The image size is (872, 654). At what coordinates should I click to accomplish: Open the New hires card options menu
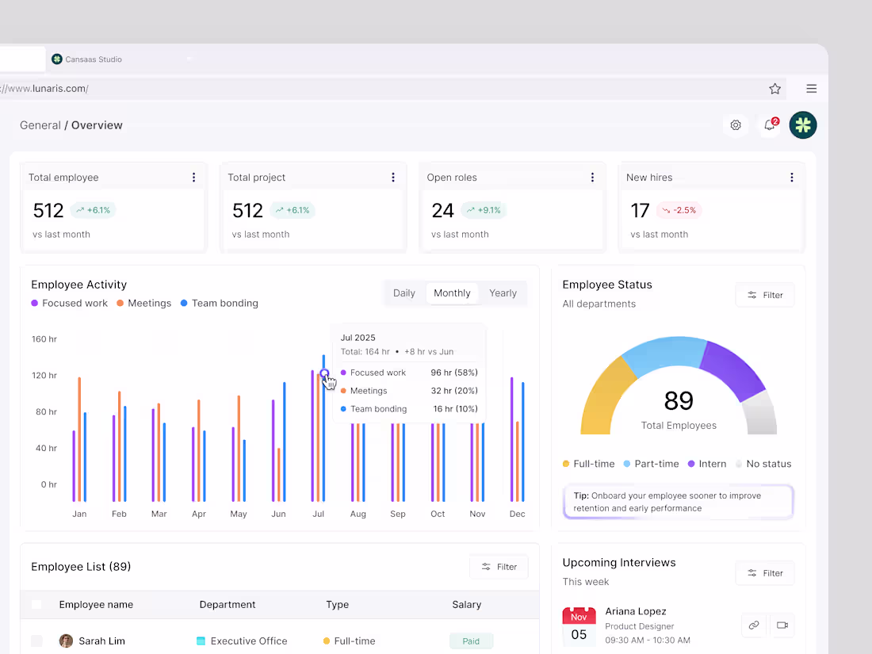tap(791, 178)
